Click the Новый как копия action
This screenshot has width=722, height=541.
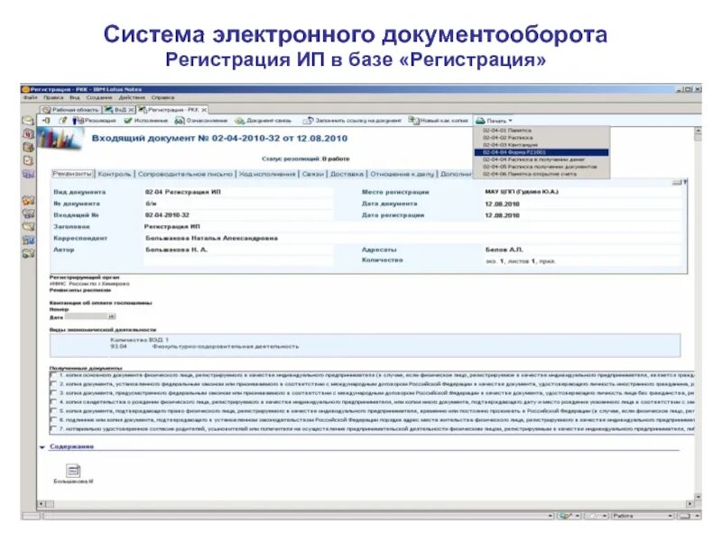coord(439,121)
